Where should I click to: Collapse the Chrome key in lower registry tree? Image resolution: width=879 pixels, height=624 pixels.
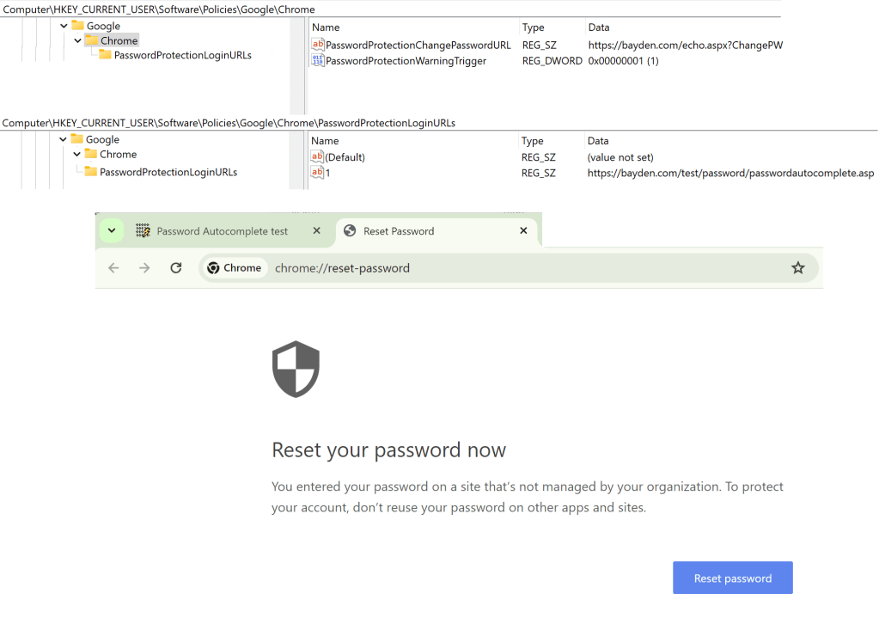coord(76,155)
